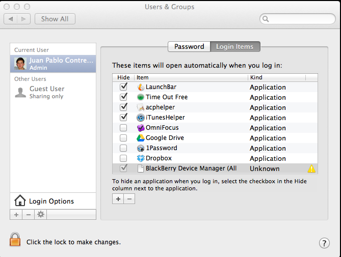Screen dimensions: 341x257
Task: Click the Unknown kind cell
Action: pyautogui.click(x=265, y=168)
